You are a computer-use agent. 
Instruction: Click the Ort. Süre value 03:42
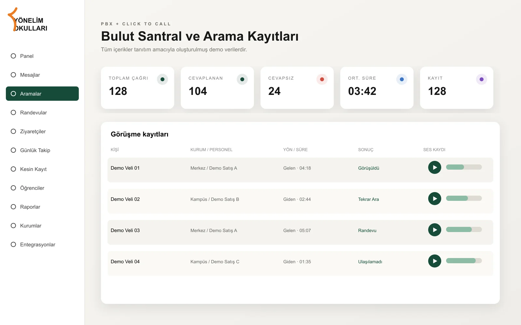click(x=362, y=91)
